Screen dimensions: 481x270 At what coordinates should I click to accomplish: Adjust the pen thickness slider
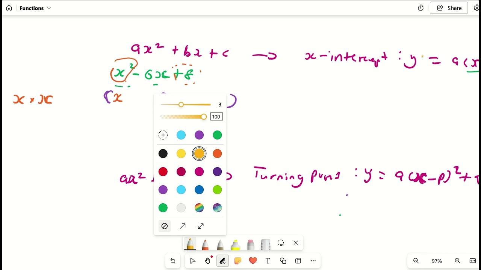[186, 105]
